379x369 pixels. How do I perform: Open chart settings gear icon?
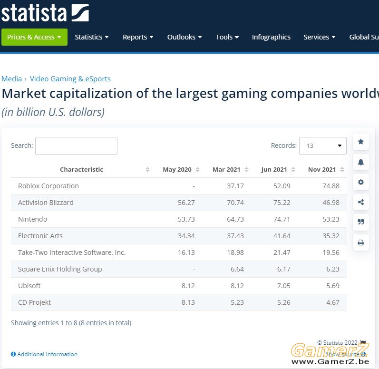[360, 182]
